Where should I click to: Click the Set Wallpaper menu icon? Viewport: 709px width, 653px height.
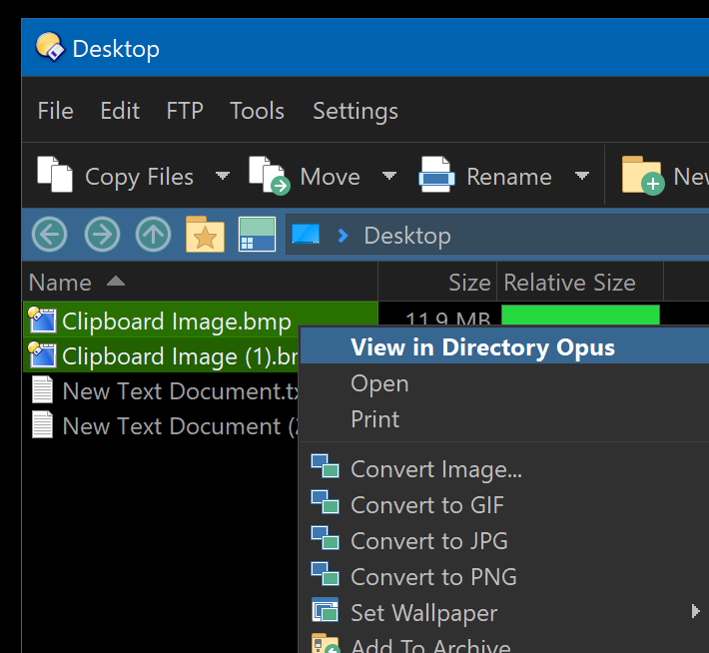click(326, 610)
